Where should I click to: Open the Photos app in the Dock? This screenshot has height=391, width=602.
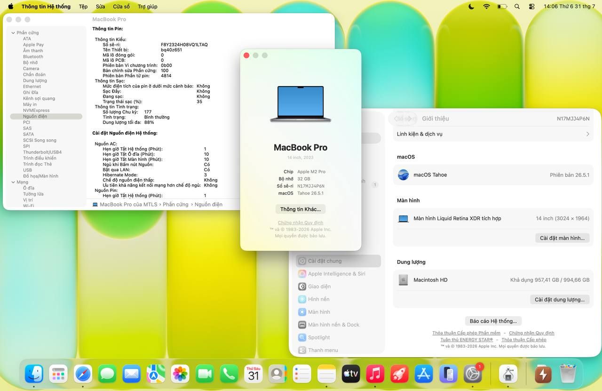(x=180, y=374)
